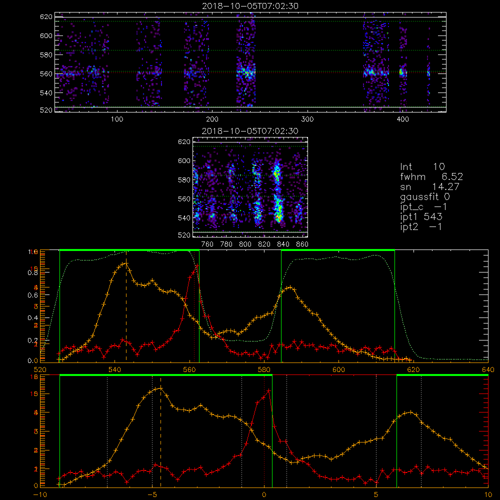
Task: Select the 'gaussfit 0' parameter line
Action: pos(425,196)
